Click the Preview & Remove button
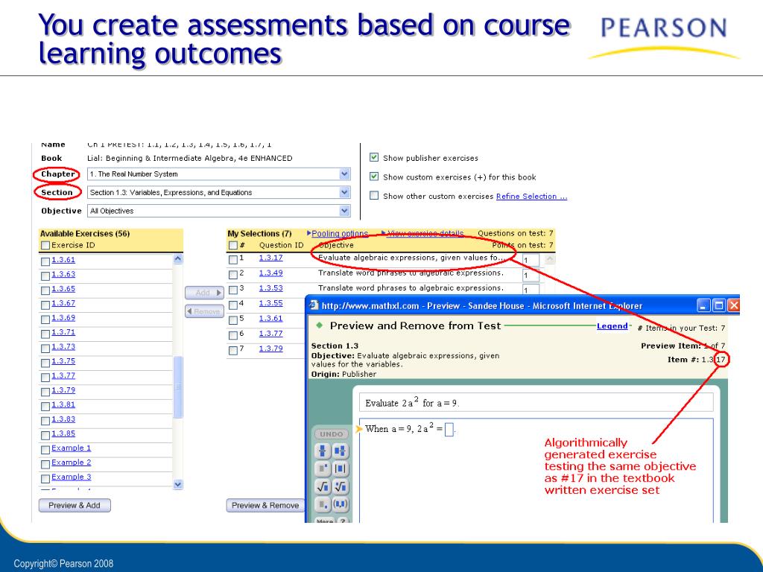The height and width of the screenshot is (572, 763). pos(265,506)
